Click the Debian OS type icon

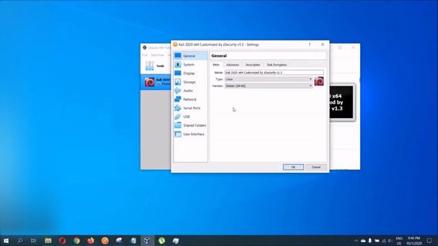coord(319,81)
